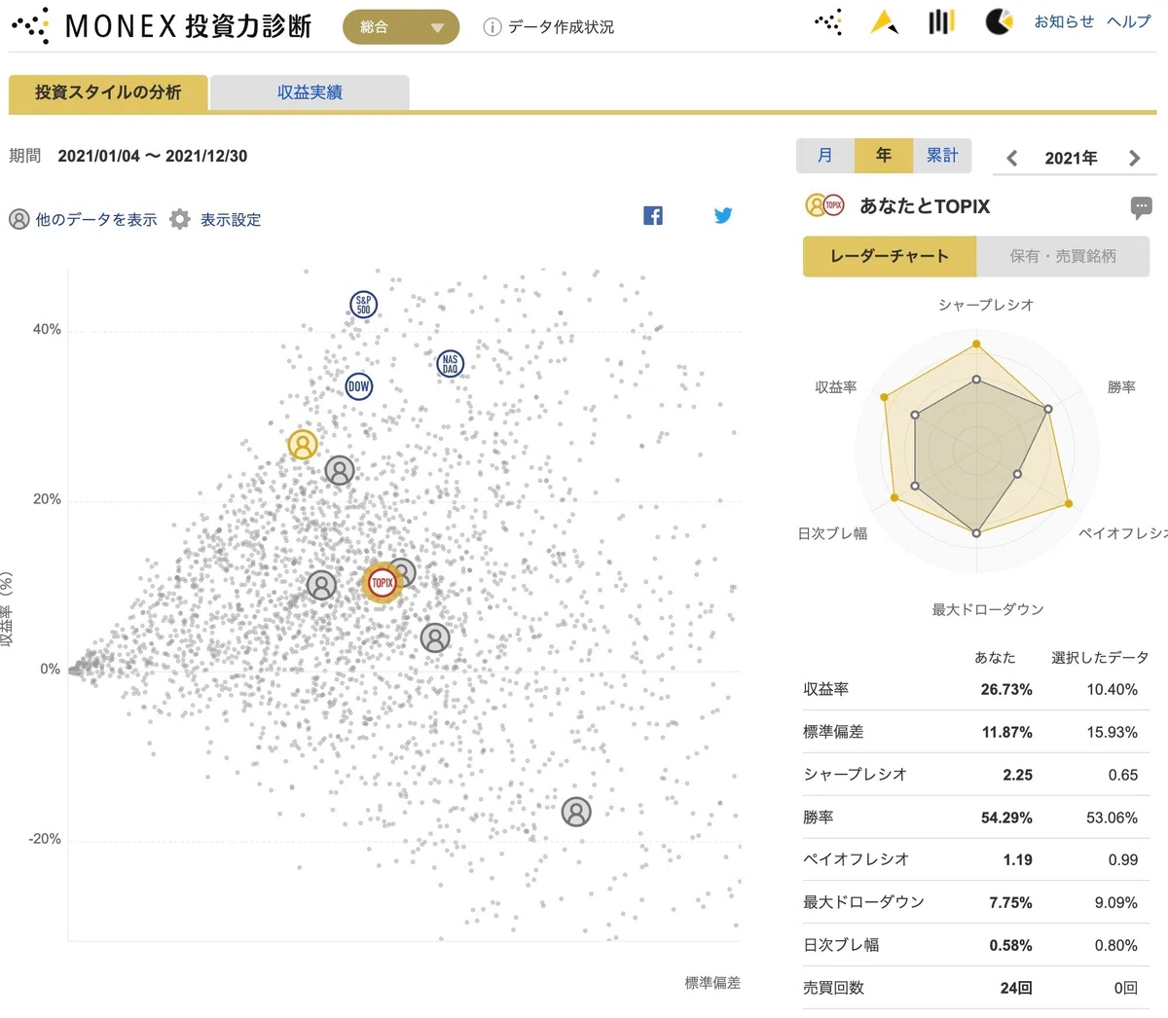The image size is (1168, 1018).
Task: Share via the Twitter bird icon
Action: click(723, 215)
